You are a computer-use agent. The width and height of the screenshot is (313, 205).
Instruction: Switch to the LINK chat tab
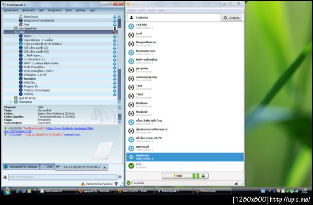tap(47, 167)
